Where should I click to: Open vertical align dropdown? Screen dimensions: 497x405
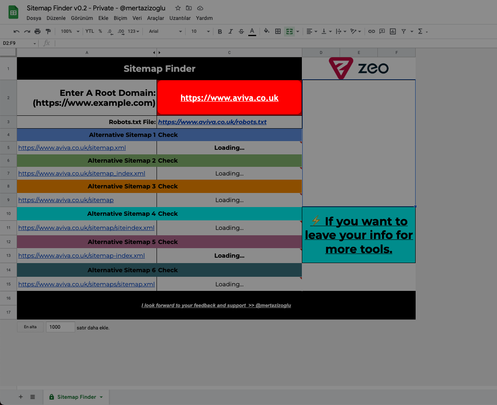coord(326,32)
